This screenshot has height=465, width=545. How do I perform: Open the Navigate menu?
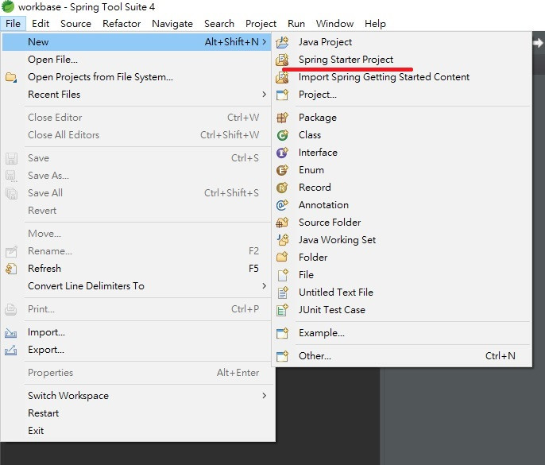pyautogui.click(x=172, y=24)
